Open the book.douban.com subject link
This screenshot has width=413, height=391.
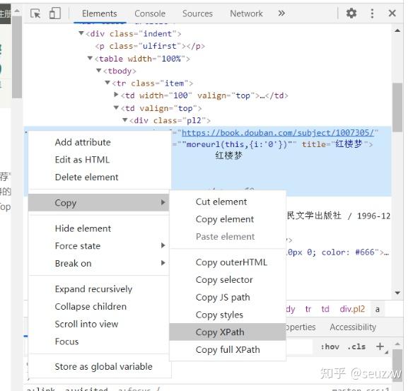coord(278,132)
